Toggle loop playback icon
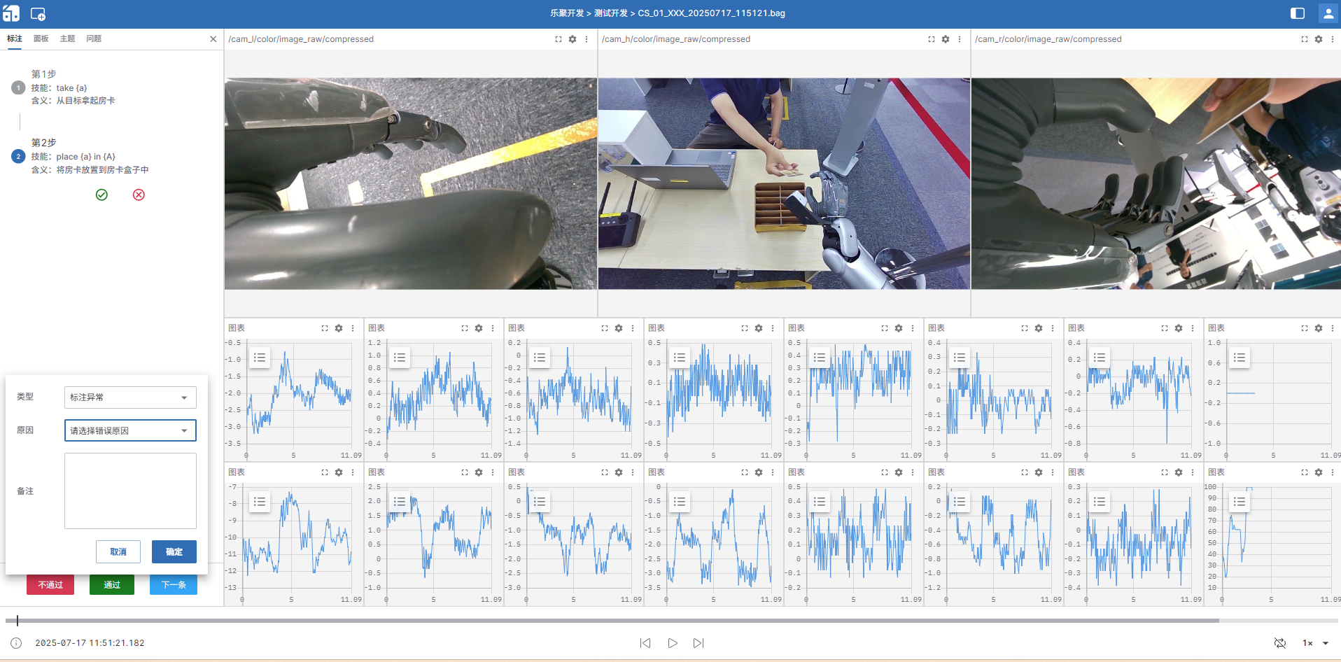 click(1279, 643)
